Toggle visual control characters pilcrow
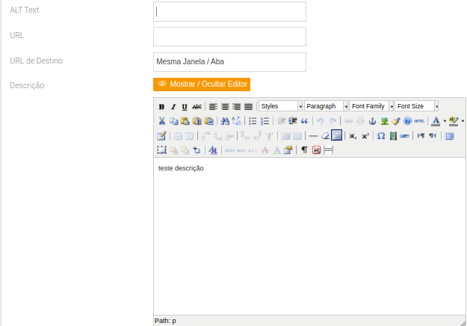This screenshot has height=326, width=467. click(304, 150)
